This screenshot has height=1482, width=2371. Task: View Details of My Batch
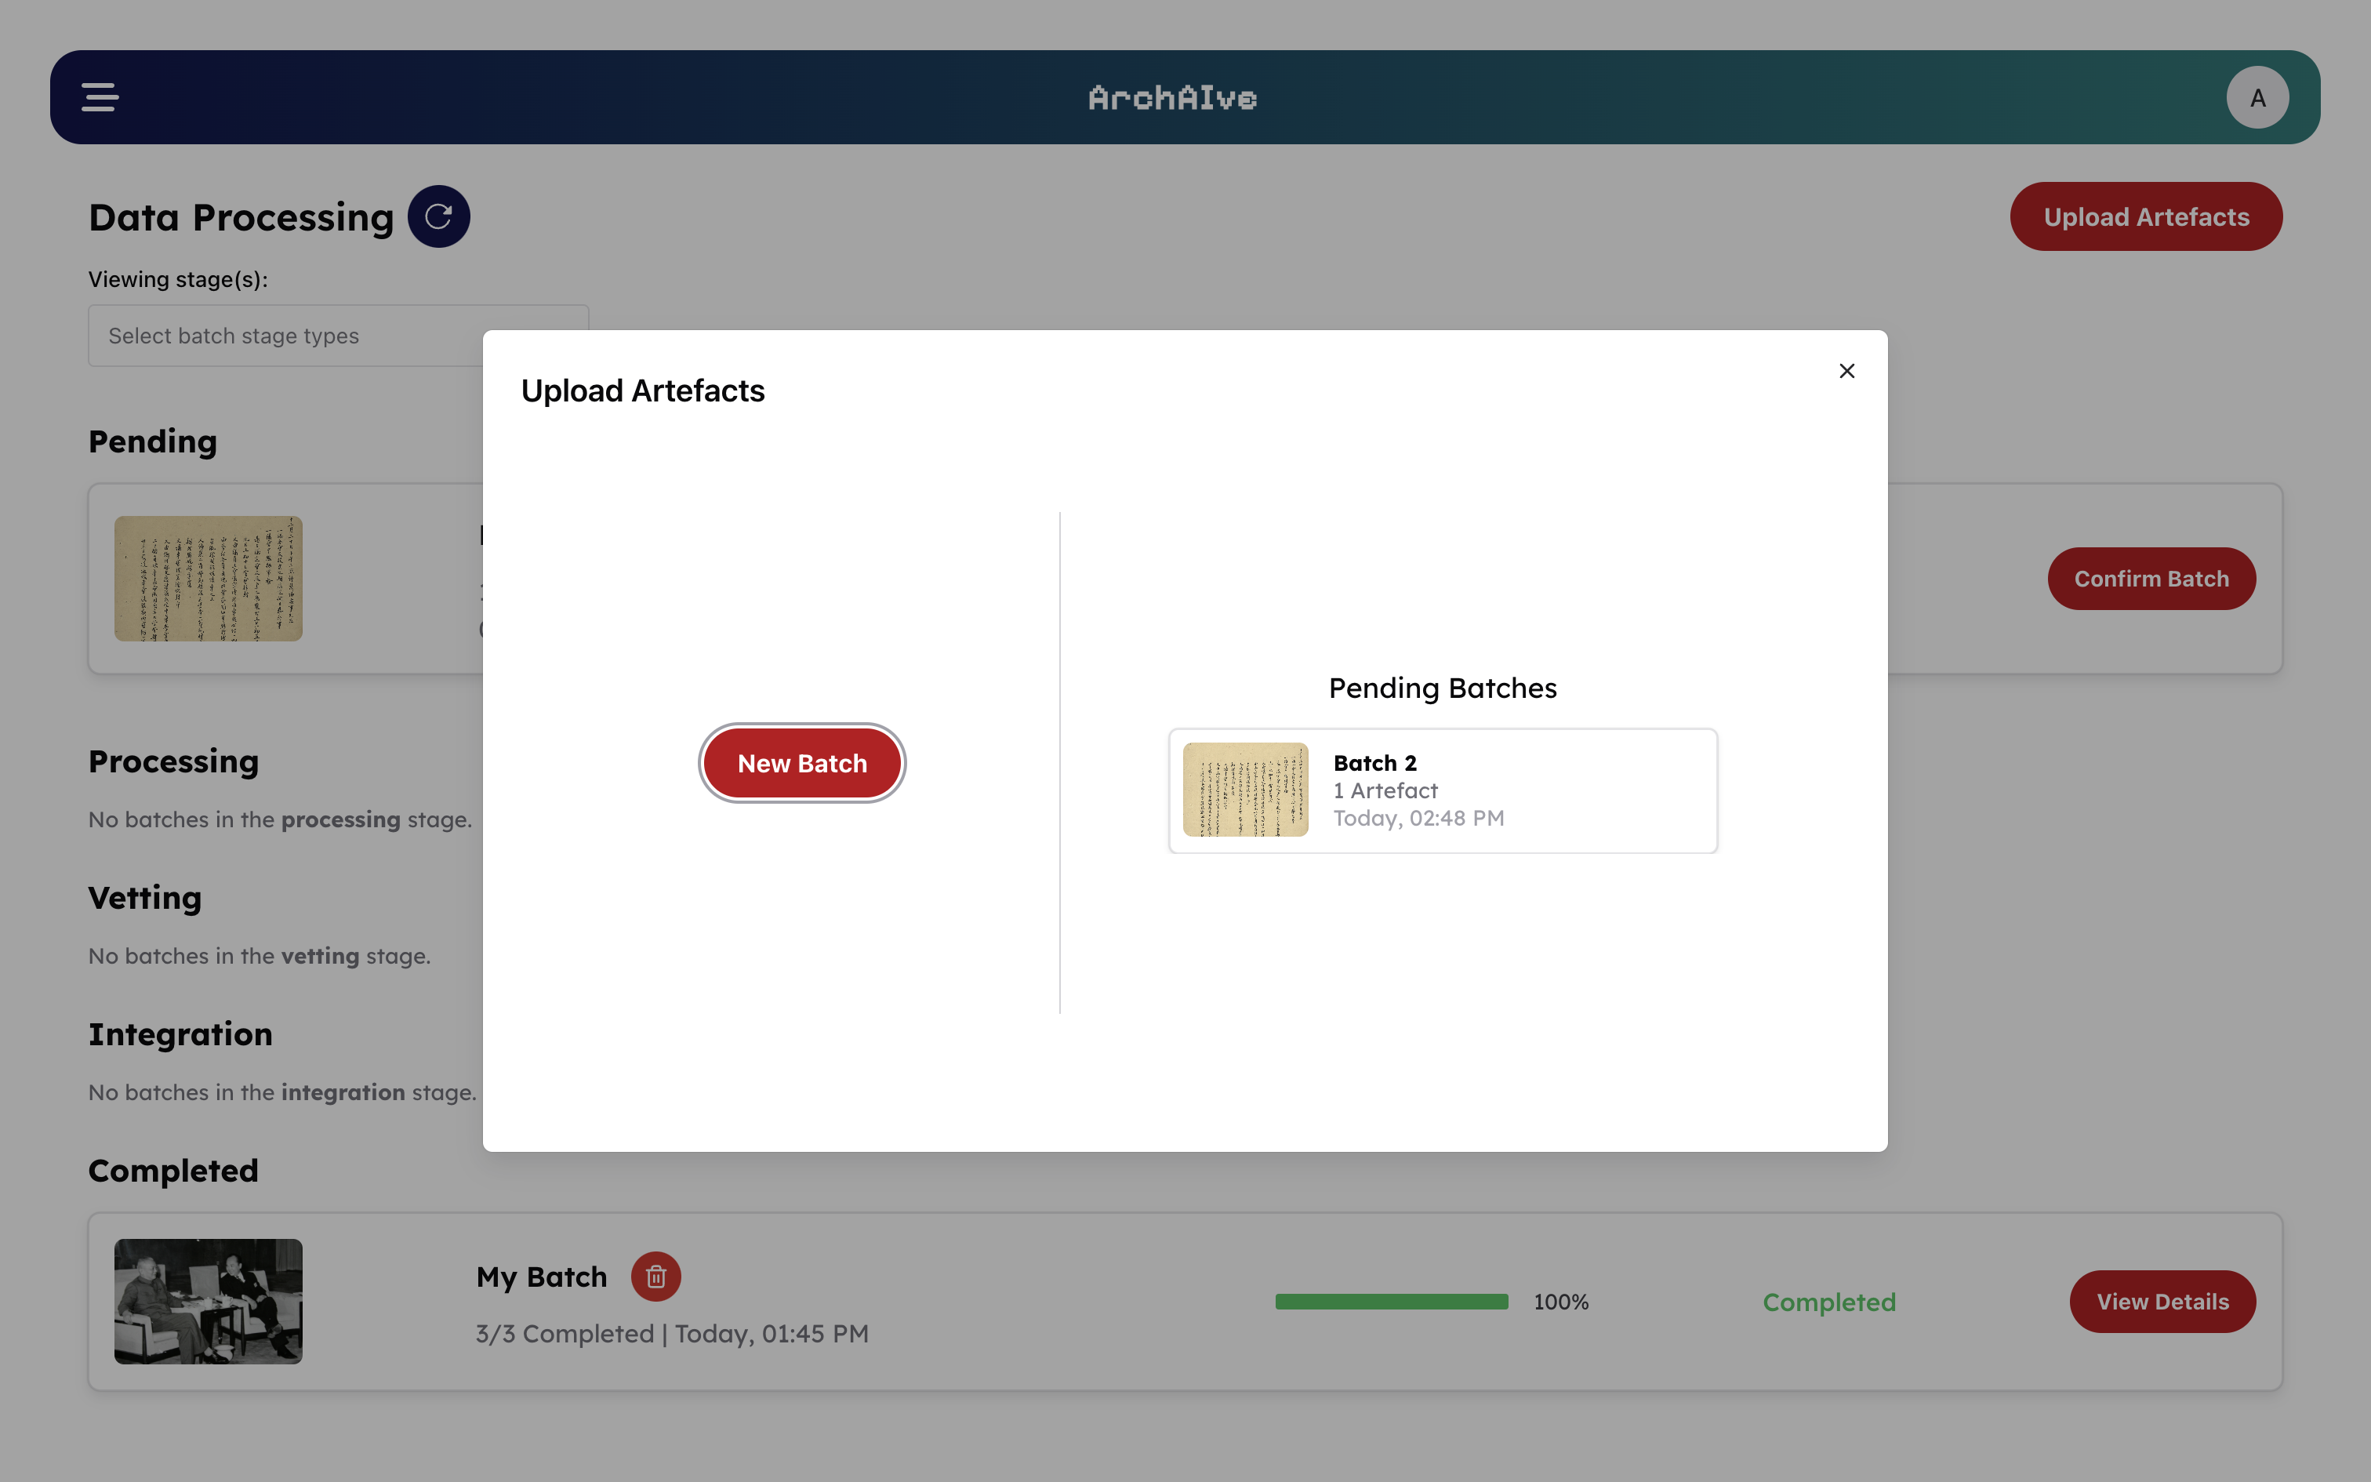[2162, 1301]
